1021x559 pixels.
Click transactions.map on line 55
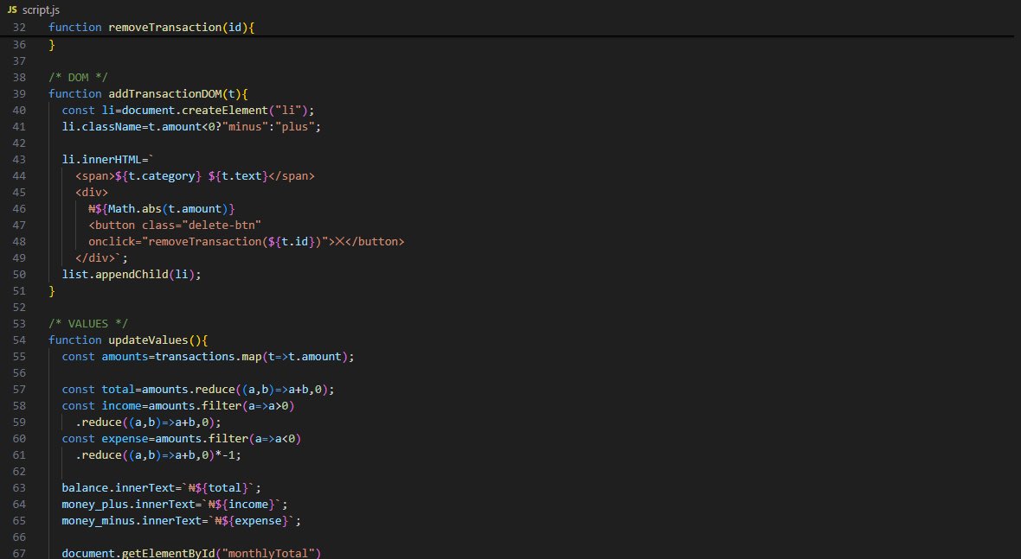coord(208,357)
